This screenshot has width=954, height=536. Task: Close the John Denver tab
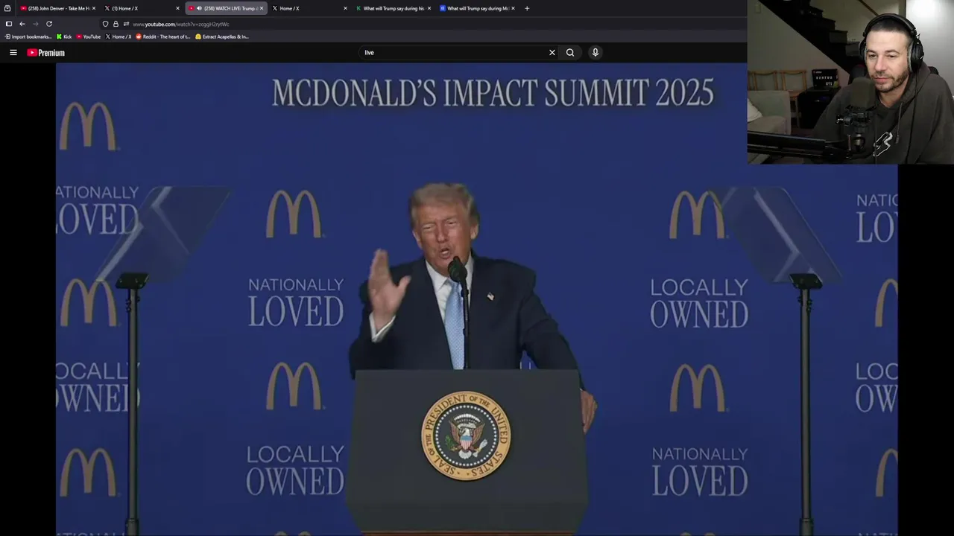tap(93, 8)
